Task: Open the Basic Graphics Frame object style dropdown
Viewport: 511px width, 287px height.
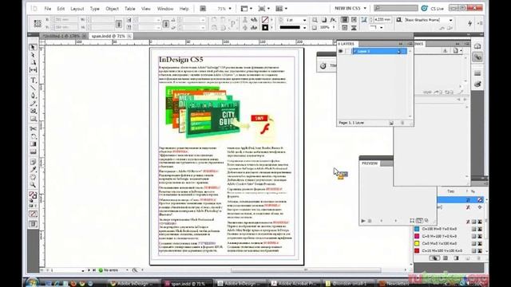Action: (450, 20)
